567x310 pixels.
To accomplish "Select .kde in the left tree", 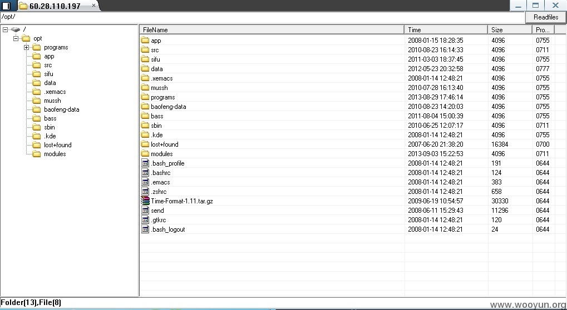I will tap(50, 136).
